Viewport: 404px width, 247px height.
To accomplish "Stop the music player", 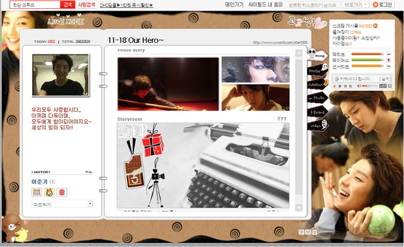I will (x=339, y=86).
